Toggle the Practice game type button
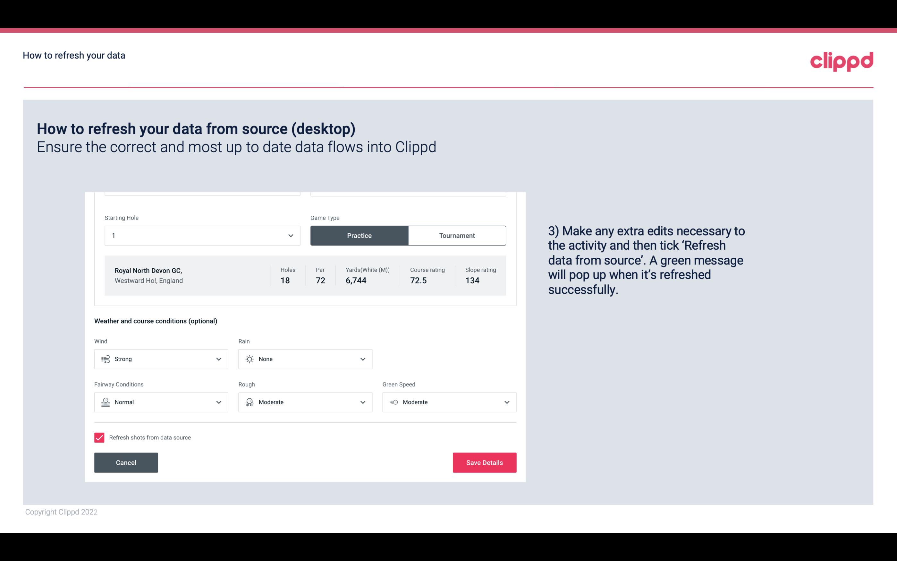This screenshot has width=897, height=561. pyautogui.click(x=359, y=235)
